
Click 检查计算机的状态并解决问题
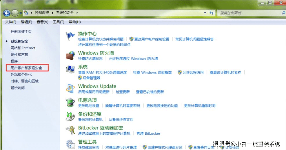tap(101, 39)
